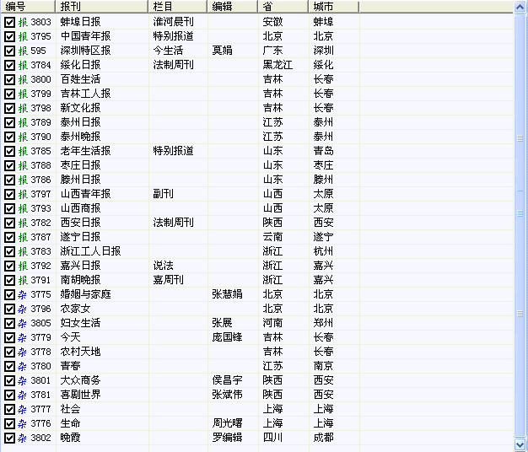Toggle checkbox for 深圳特区报 row 595

(x=9, y=51)
